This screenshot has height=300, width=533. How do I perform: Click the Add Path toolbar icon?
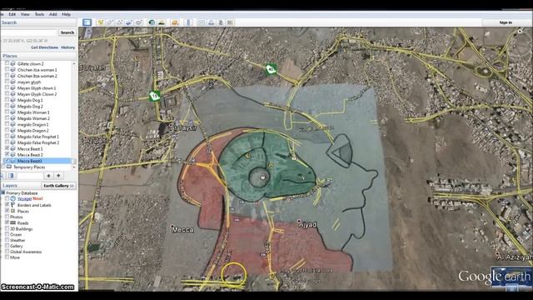point(120,22)
